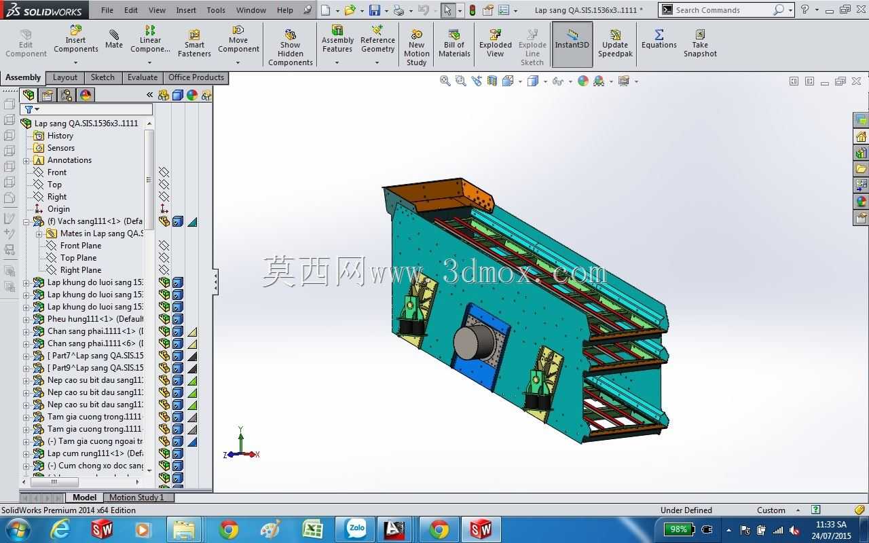
Task: Toggle the Instant3D button
Action: point(572,44)
